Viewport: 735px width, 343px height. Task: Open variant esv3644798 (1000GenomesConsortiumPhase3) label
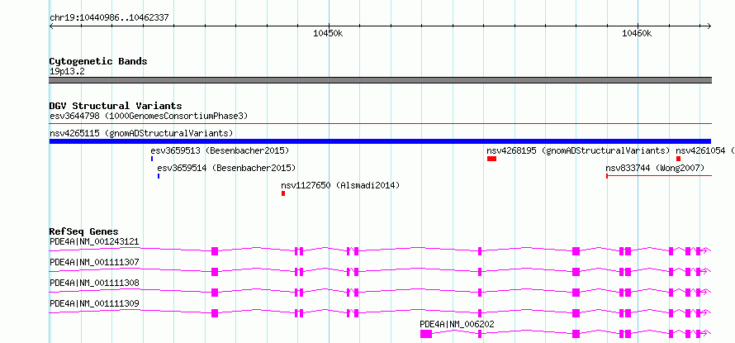tap(149, 116)
